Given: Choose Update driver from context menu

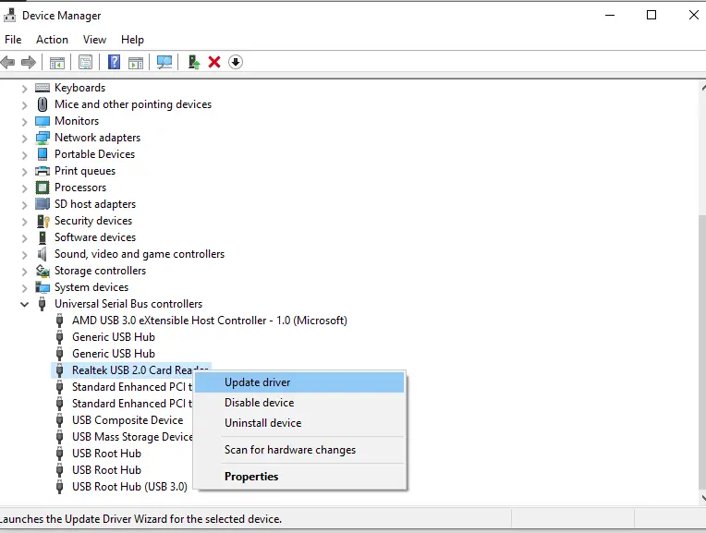Looking at the screenshot, I should (x=258, y=382).
